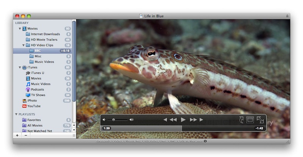Viewport: 303px width, 157px height.
Task: Collapse the PLAYLISTS section triangle
Action: pyautogui.click(x=16, y=114)
